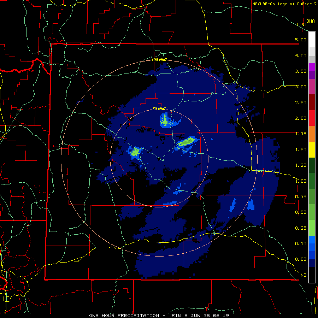Click the 1.50 legend value
Image resolution: width=318 pixels, height=318 pixels.
301,150
